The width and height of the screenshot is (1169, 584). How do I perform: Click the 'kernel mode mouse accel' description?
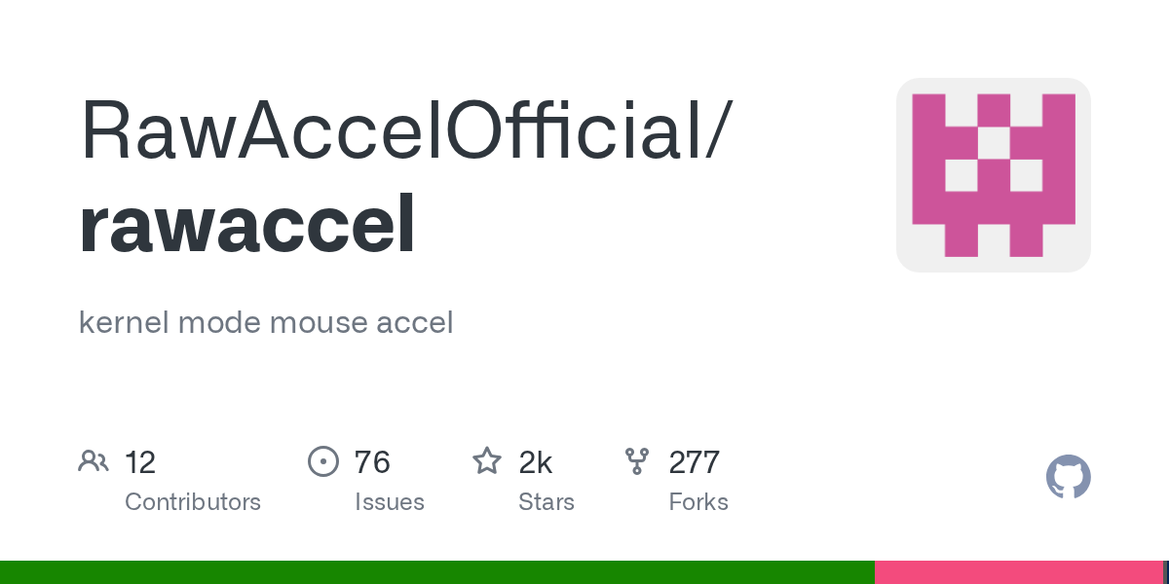click(266, 322)
